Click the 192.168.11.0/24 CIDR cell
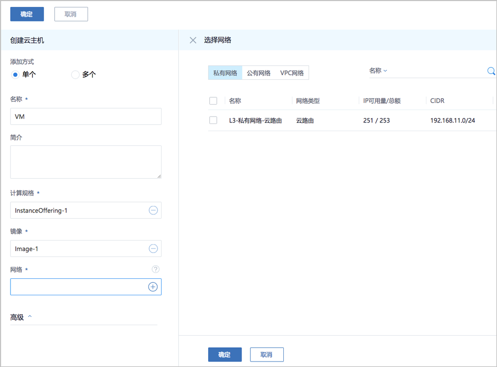Image resolution: width=497 pixels, height=367 pixels. (x=453, y=121)
